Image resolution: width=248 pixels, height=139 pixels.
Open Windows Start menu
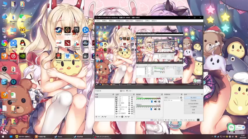pyautogui.click(x=3, y=137)
